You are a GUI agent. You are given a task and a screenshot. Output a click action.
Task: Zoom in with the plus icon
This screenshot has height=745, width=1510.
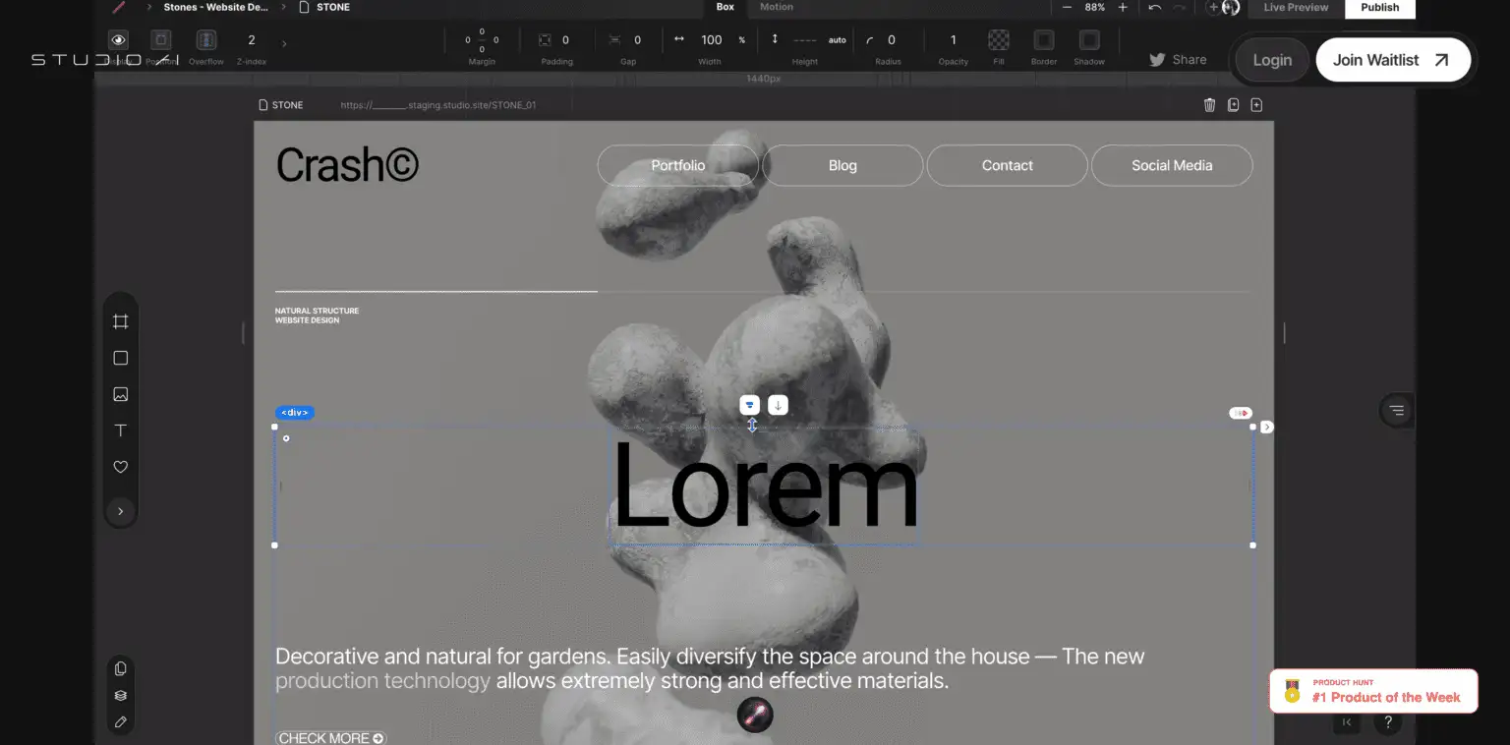click(x=1123, y=7)
